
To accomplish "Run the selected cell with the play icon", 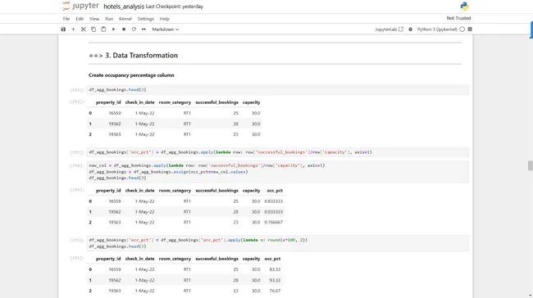I will point(113,29).
